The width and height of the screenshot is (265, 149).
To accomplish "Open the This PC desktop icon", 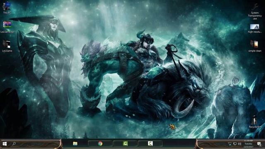I will 7,7.
